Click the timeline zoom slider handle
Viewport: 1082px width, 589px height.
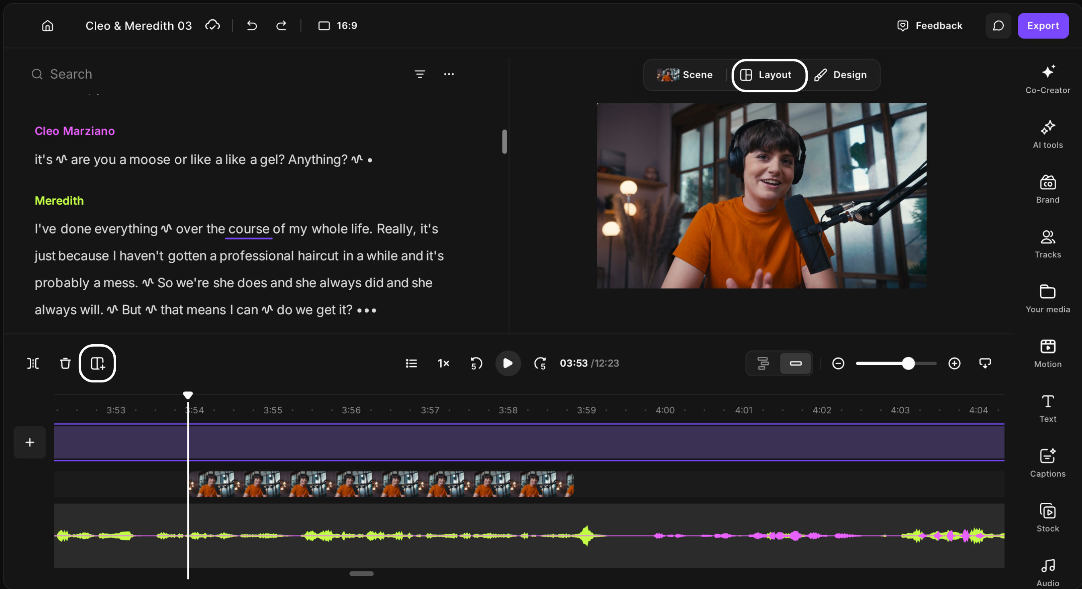(908, 363)
